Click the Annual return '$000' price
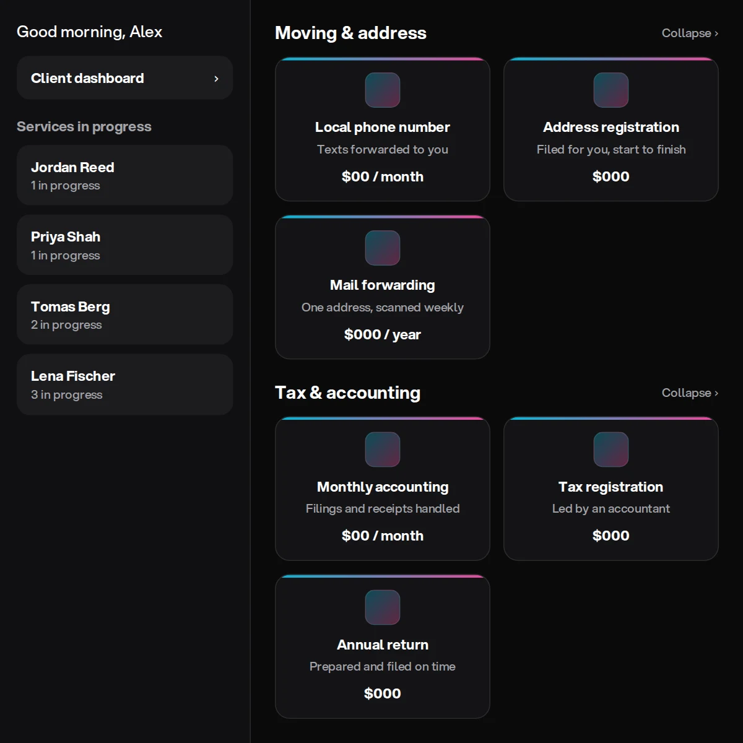The width and height of the screenshot is (743, 743). click(x=383, y=693)
